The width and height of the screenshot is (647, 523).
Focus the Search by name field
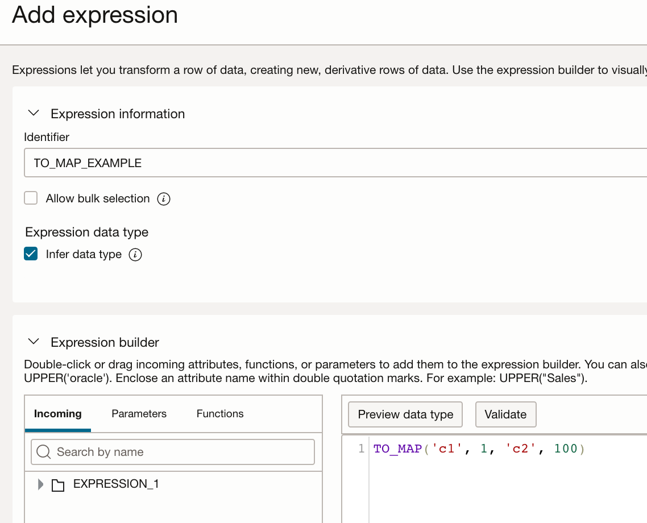coord(182,452)
